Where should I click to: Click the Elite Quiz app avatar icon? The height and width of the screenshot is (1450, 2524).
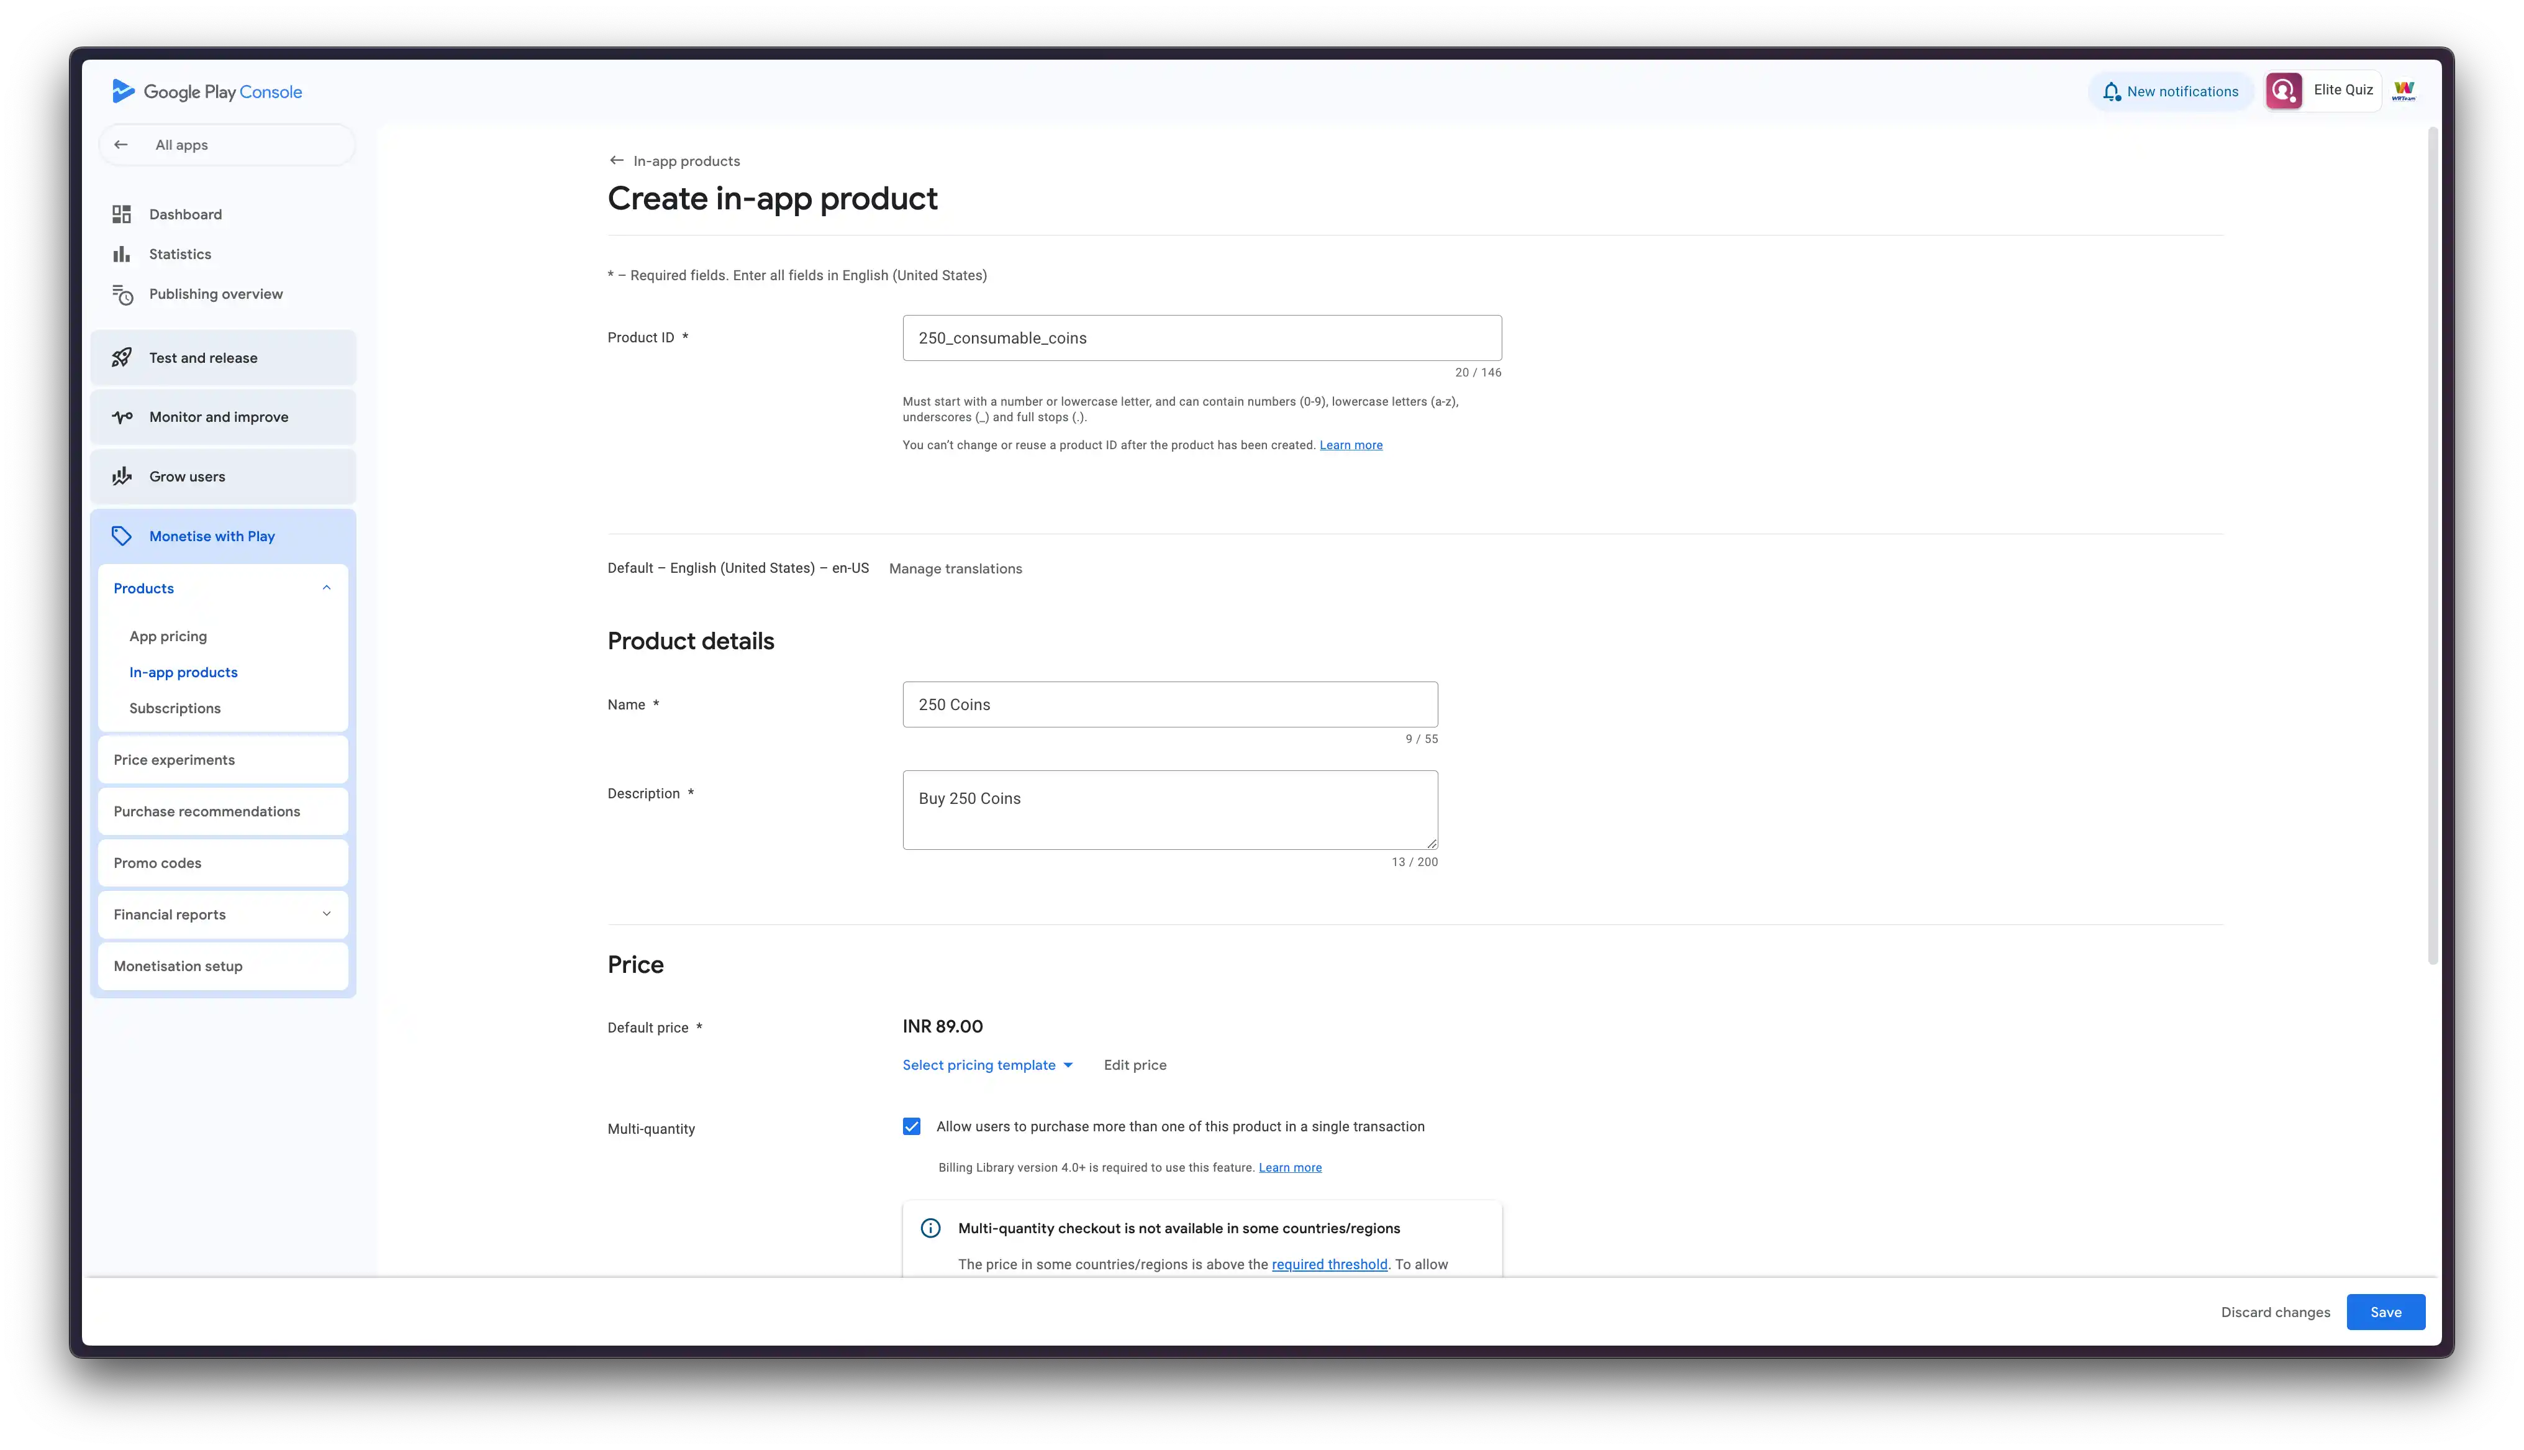coord(2284,91)
